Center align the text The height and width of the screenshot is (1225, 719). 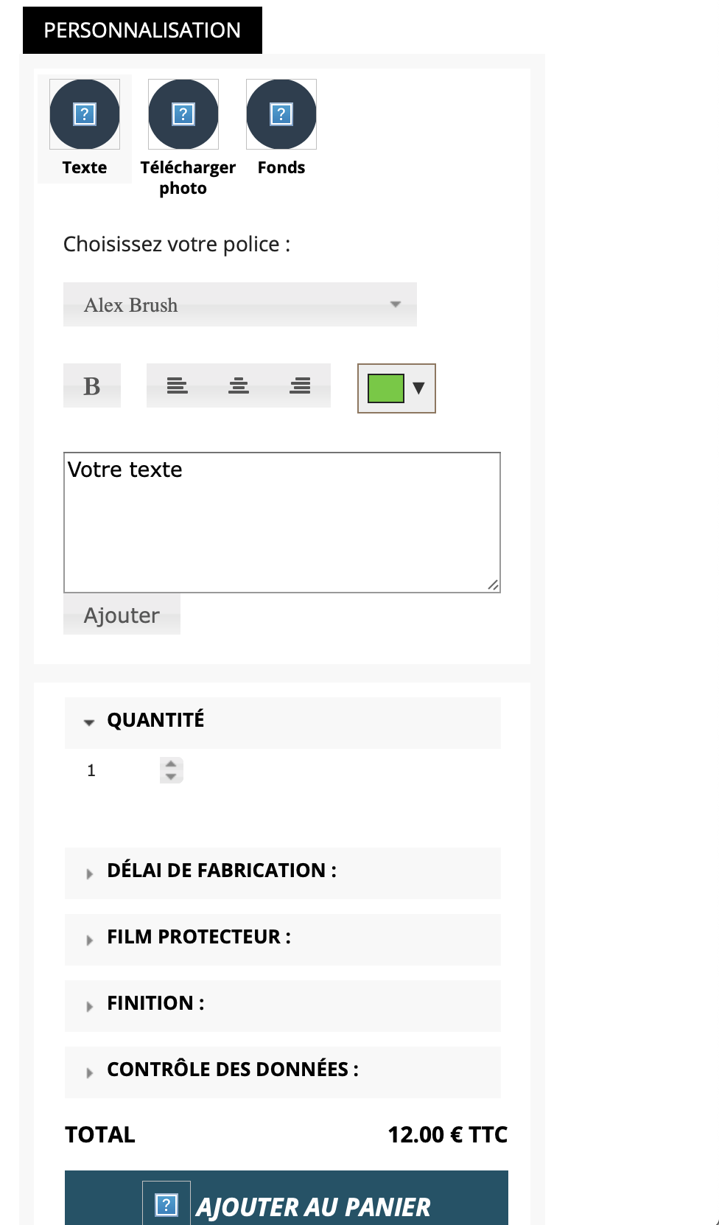239,385
